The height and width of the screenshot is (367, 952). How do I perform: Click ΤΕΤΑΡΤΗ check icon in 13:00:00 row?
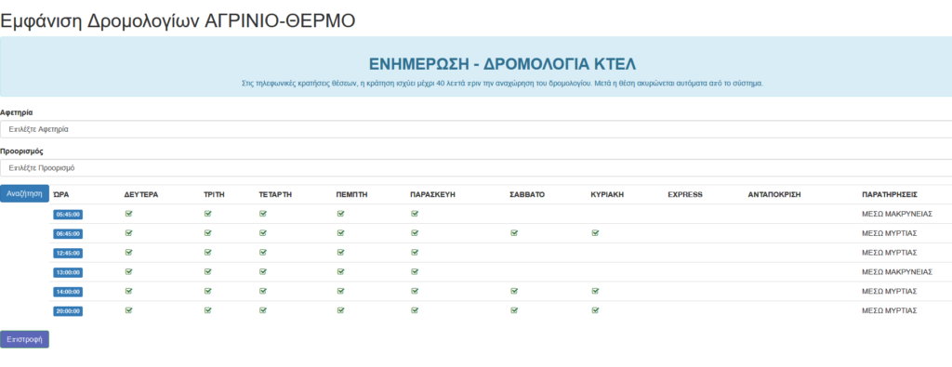263,271
